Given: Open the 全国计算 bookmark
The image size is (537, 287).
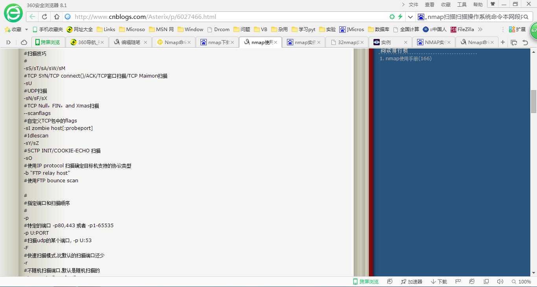Looking at the screenshot, I should point(406,30).
